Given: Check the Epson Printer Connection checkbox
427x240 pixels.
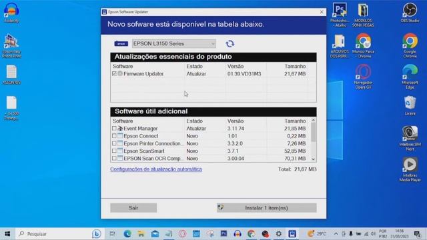Looking at the screenshot, I should click(114, 143).
